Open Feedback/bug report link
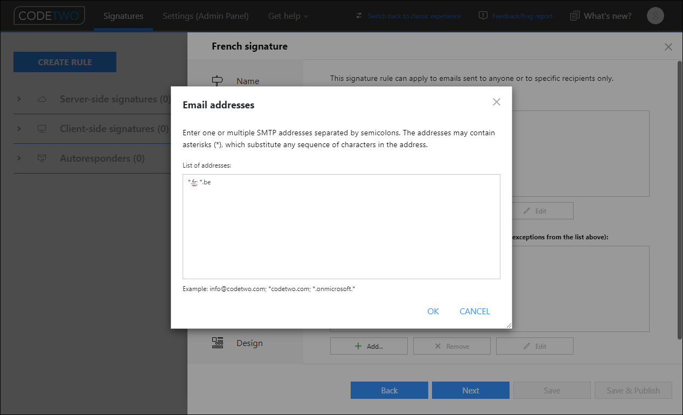The height and width of the screenshot is (415, 683). [522, 16]
